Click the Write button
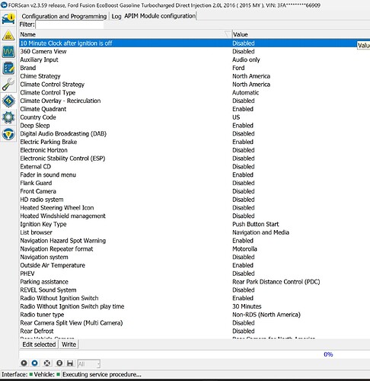Image resolution: width=370 pixels, height=381 pixels. coord(69,344)
